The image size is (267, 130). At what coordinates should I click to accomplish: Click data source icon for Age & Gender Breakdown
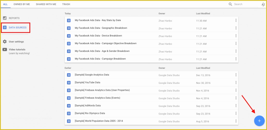(x=69, y=51)
